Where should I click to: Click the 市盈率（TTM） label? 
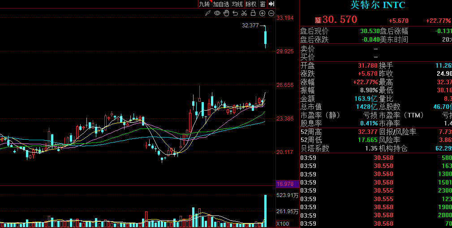(x=401, y=115)
